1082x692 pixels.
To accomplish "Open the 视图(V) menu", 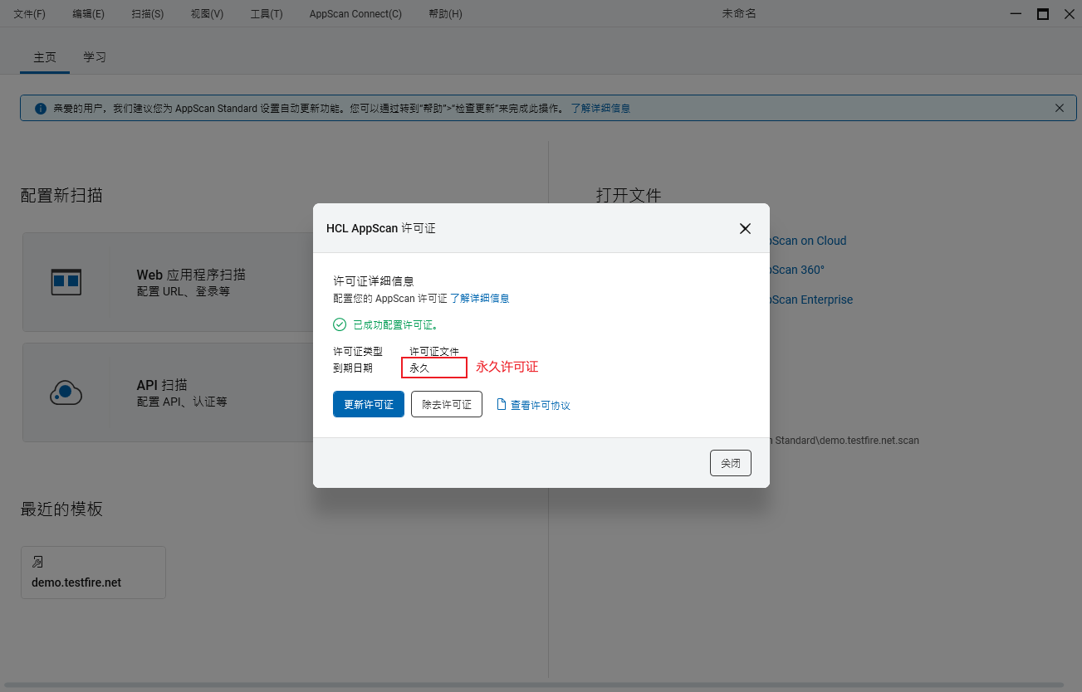I will tap(207, 14).
